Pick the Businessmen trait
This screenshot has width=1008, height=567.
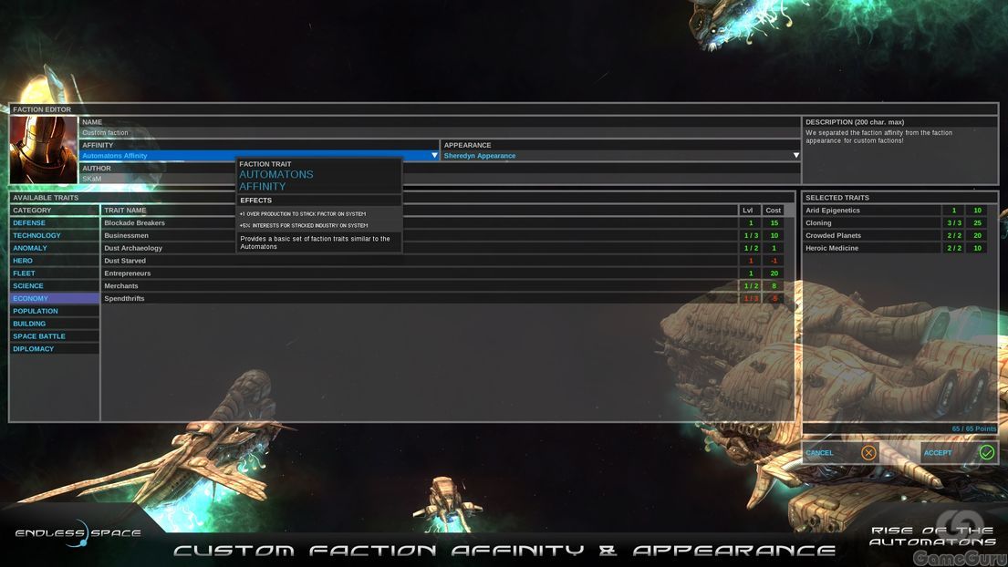[x=419, y=236]
